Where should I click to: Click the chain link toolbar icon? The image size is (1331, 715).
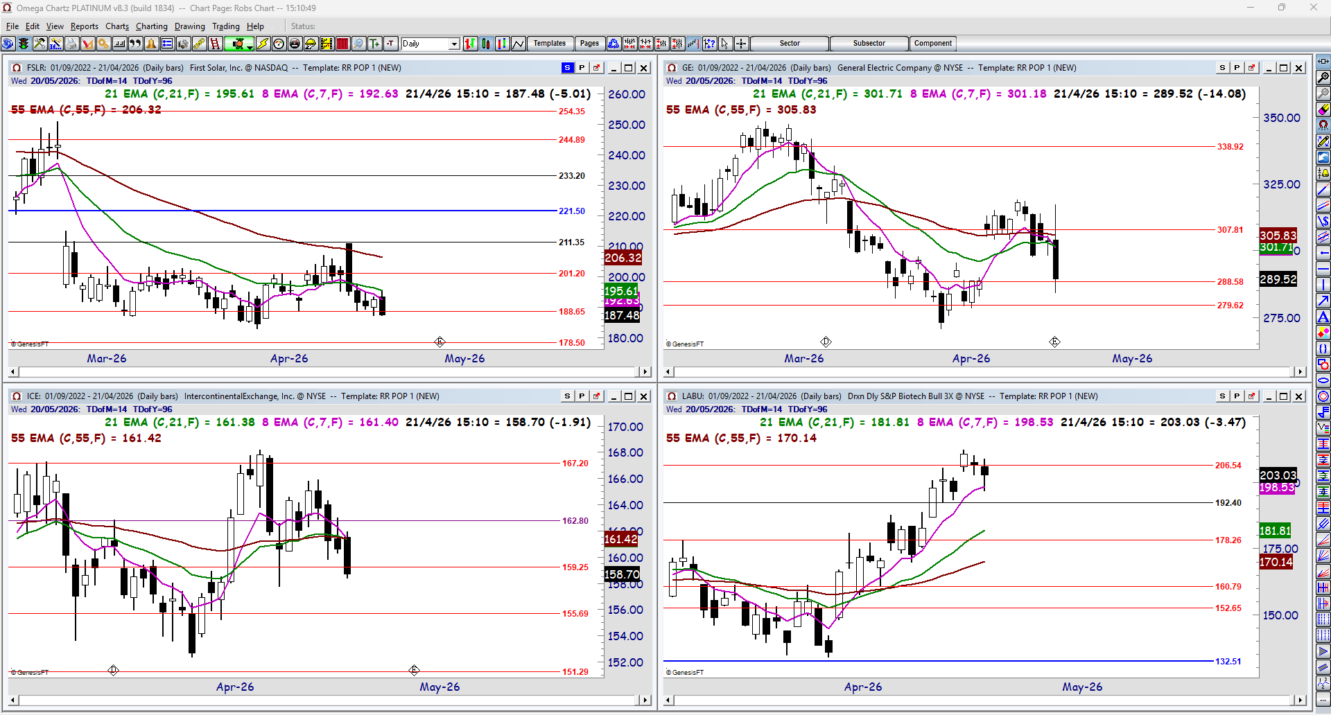[x=199, y=44]
